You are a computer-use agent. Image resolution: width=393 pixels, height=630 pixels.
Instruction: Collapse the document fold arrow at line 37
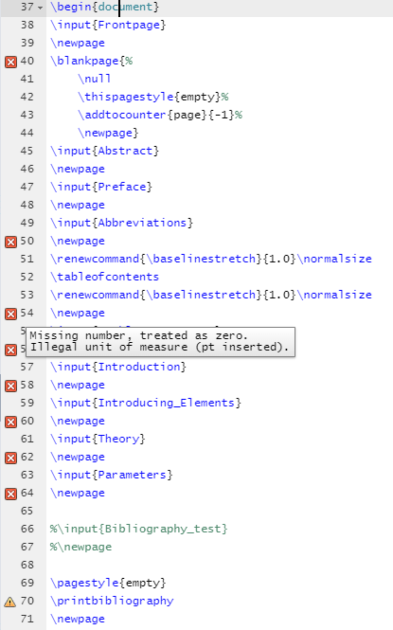[40, 8]
